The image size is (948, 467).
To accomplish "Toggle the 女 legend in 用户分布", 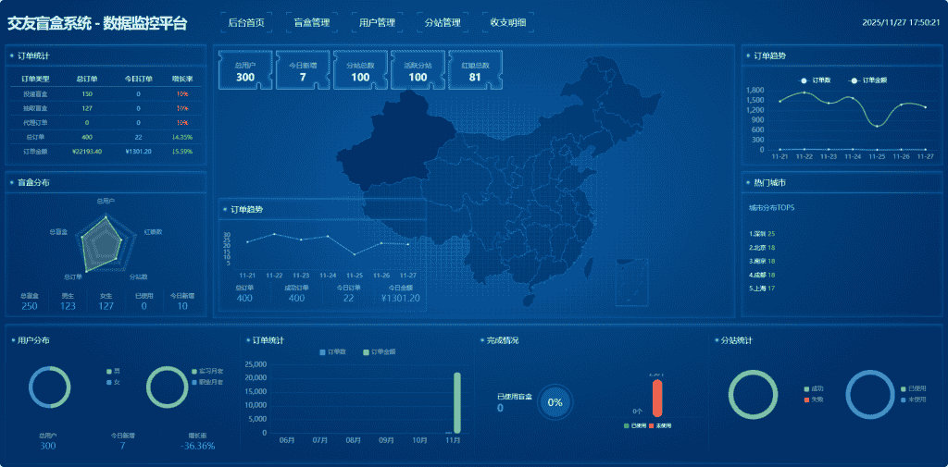I will [113, 383].
